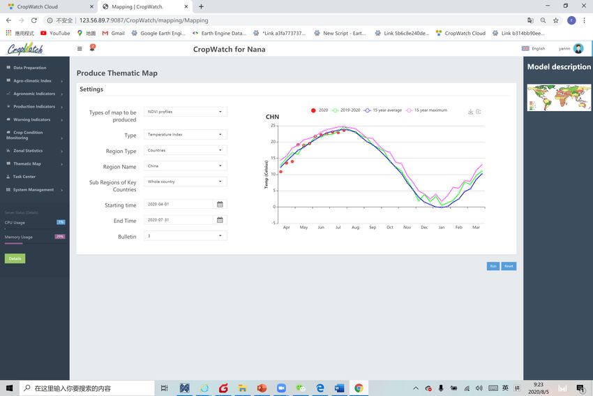This screenshot has height=396, width=593.
Task: Open WeChat from the taskbar
Action: pos(301,388)
